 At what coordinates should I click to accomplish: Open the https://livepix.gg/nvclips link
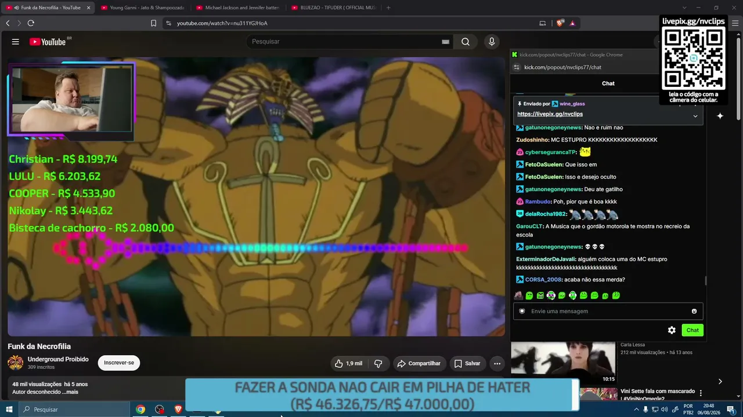[x=550, y=114]
